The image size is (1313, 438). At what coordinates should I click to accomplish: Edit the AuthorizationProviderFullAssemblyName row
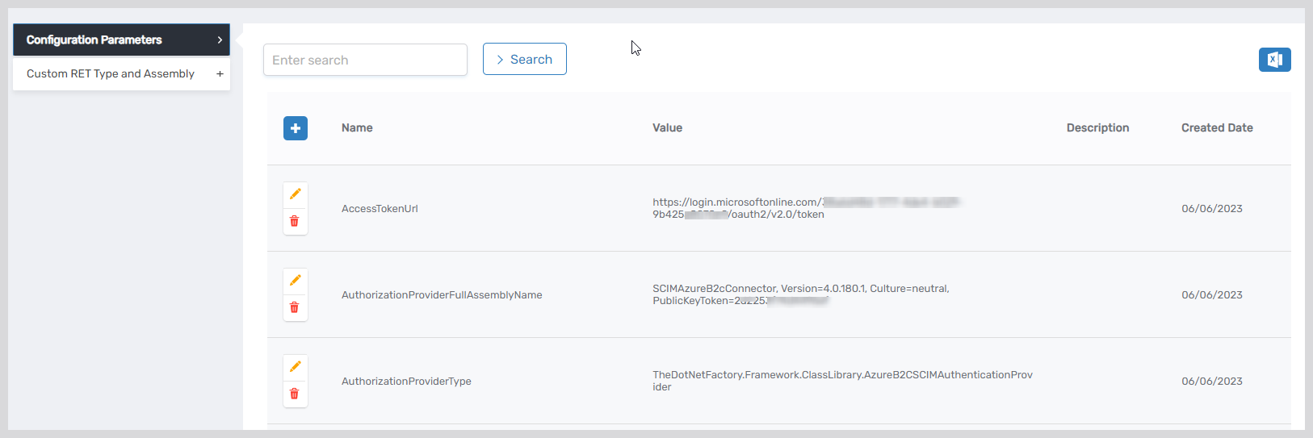click(295, 281)
